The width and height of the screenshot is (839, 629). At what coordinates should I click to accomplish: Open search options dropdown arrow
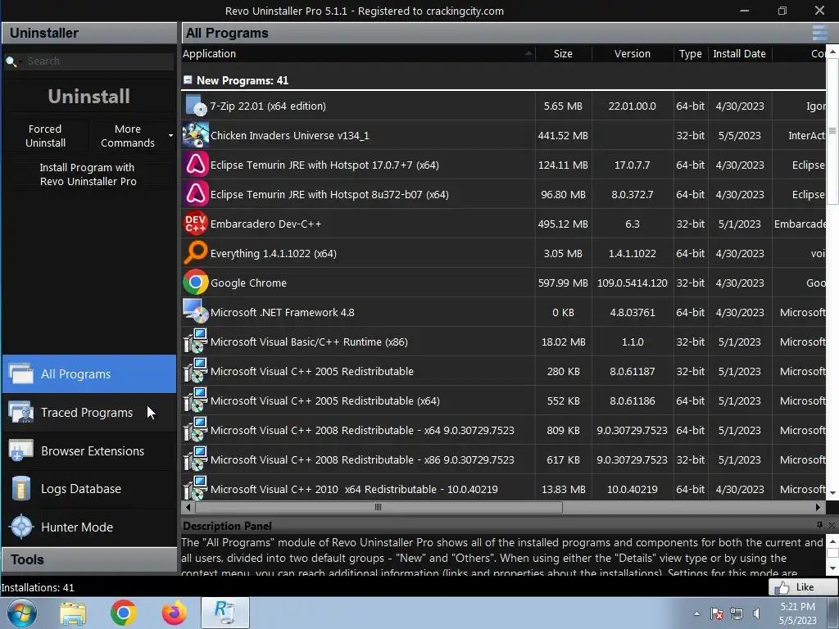(x=20, y=61)
